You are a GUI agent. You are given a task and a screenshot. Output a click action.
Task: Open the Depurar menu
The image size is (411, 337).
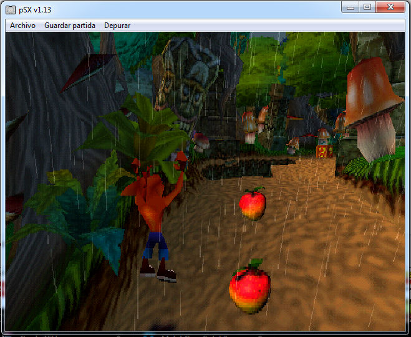(117, 26)
